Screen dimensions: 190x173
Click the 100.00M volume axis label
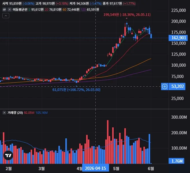tap(179, 148)
